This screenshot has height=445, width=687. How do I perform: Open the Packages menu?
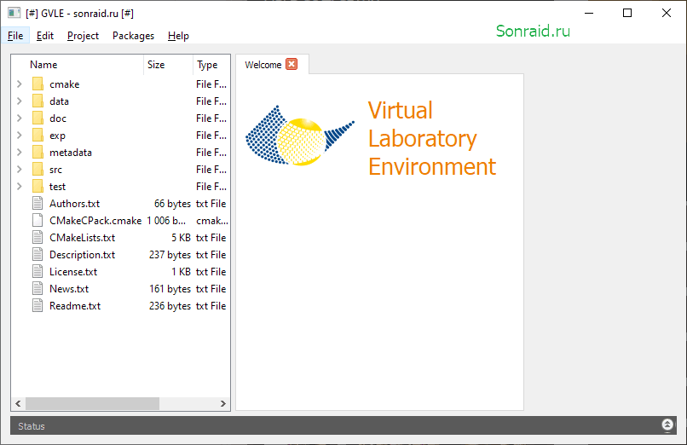pos(133,36)
